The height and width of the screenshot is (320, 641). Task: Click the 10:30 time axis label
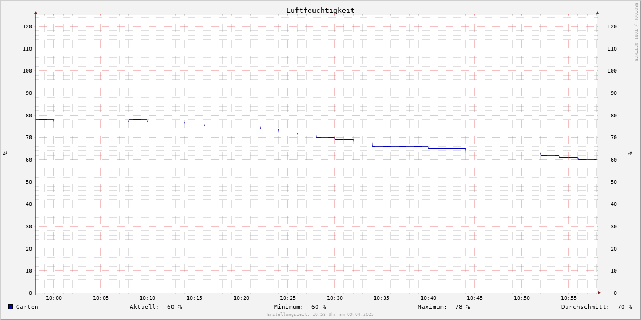click(x=335, y=298)
